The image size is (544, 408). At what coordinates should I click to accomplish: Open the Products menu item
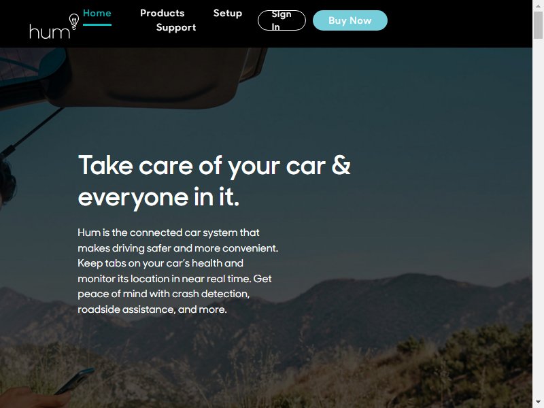(162, 13)
